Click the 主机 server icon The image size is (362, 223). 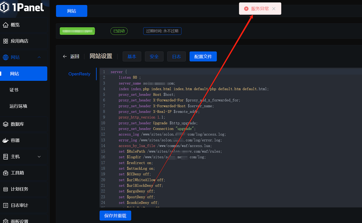pos(6,157)
